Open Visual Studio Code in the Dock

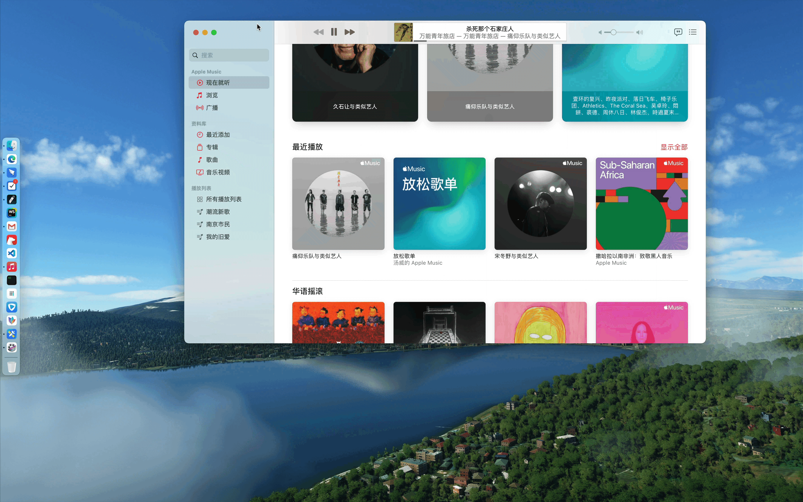point(12,253)
